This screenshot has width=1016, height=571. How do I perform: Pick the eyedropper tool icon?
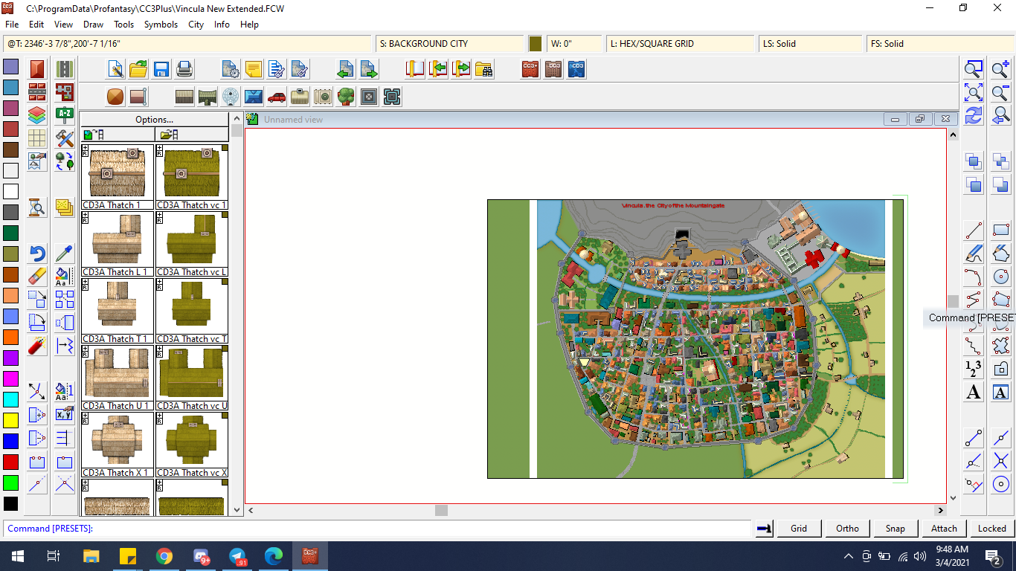[65, 254]
